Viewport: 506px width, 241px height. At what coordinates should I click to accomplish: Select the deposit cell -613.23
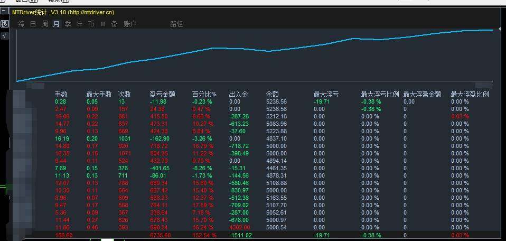coord(239,124)
